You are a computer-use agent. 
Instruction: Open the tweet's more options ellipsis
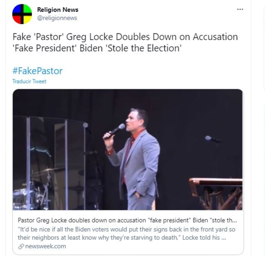[240, 9]
